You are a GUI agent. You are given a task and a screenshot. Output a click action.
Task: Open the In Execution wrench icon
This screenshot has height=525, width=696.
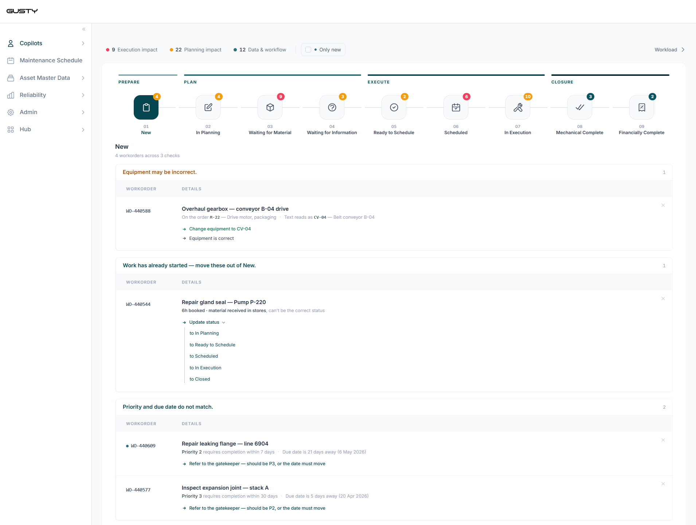pos(518,107)
